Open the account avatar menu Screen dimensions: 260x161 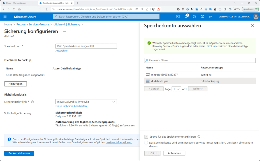click(x=256, y=17)
